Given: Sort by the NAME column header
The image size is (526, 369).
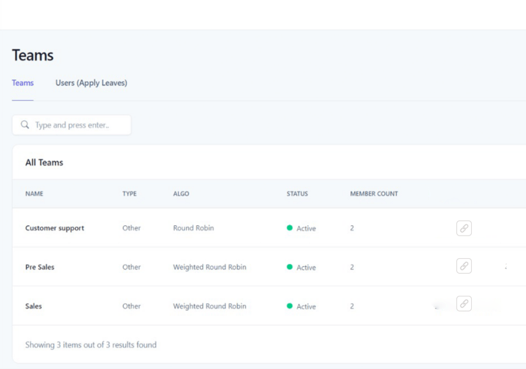Looking at the screenshot, I should [34, 194].
